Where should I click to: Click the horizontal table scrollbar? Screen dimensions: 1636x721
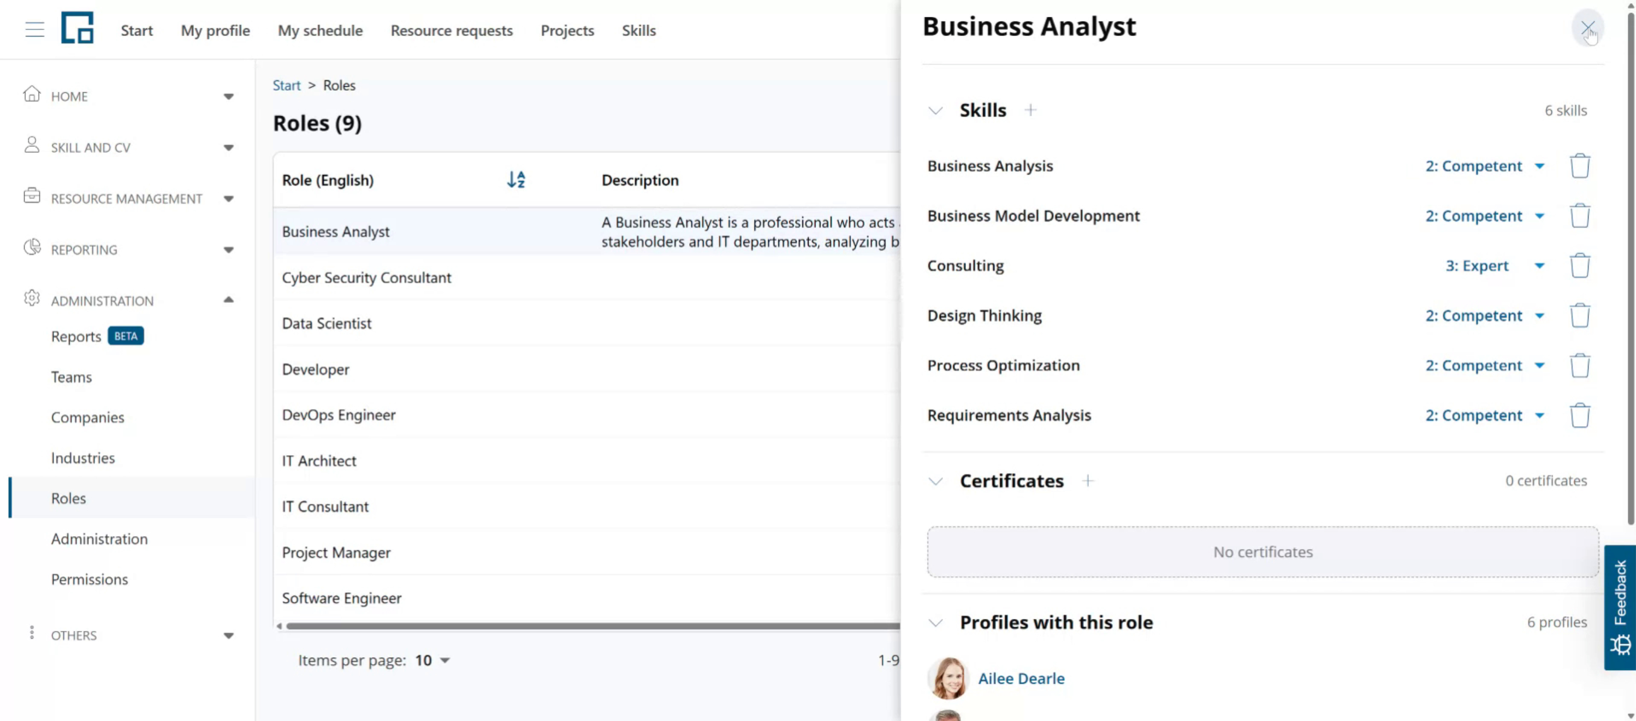pos(592,626)
